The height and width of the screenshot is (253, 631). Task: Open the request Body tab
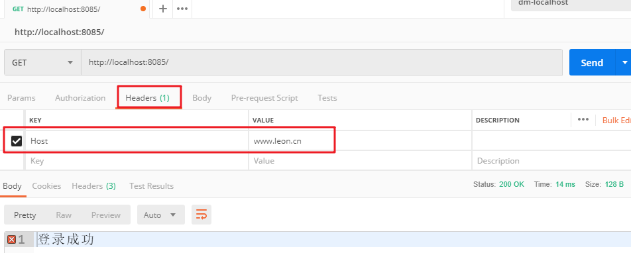click(201, 98)
